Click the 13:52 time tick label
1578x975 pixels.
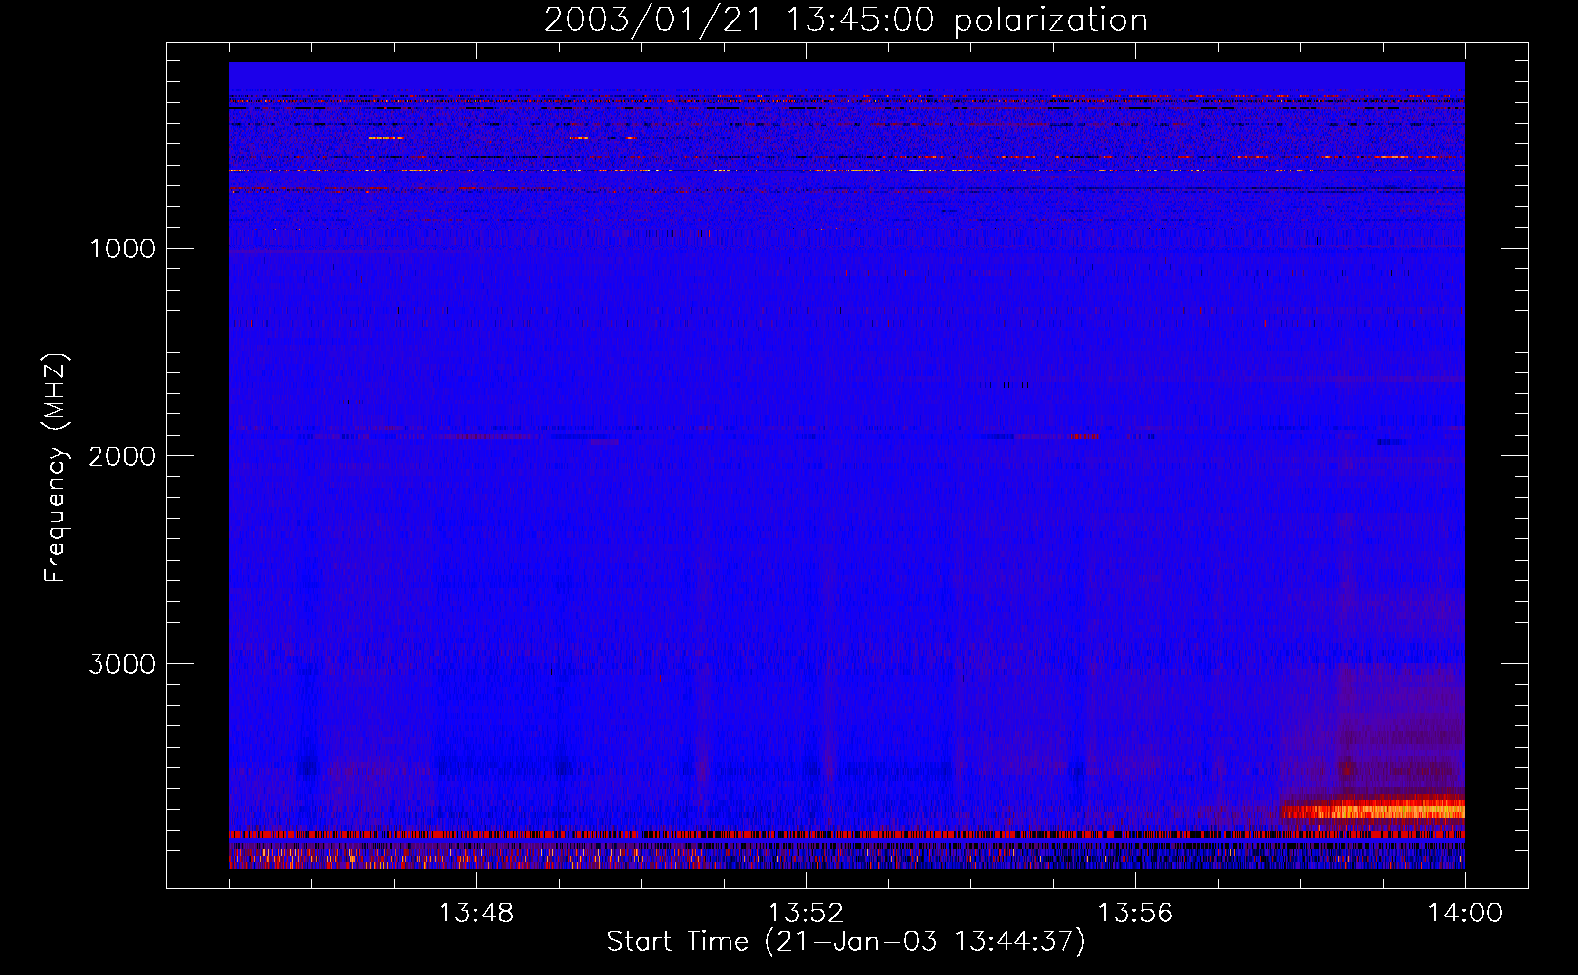[806, 914]
